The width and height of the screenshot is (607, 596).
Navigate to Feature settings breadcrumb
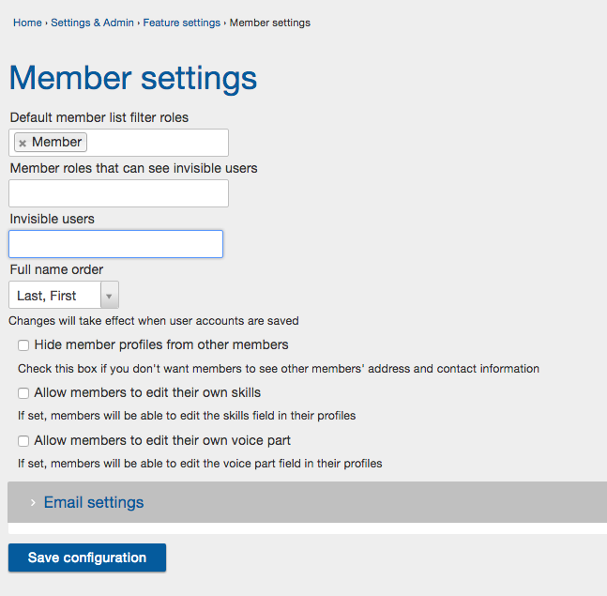pyautogui.click(x=182, y=23)
